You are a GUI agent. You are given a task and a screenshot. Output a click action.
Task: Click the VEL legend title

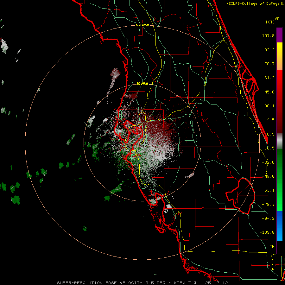pos(278,19)
